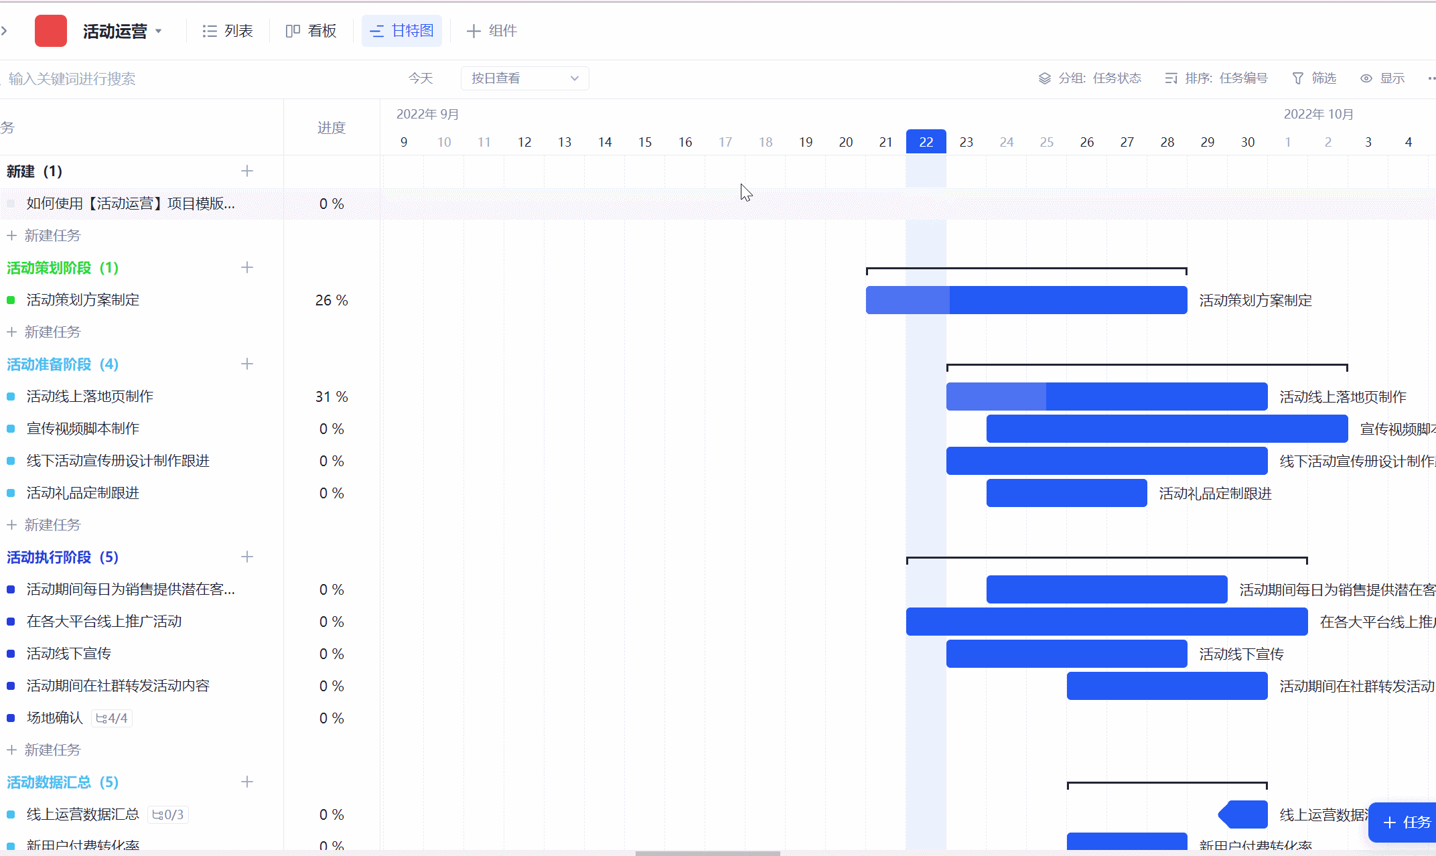Click plus icon beside 活动执行阶段 group
The height and width of the screenshot is (856, 1436).
pyautogui.click(x=247, y=557)
